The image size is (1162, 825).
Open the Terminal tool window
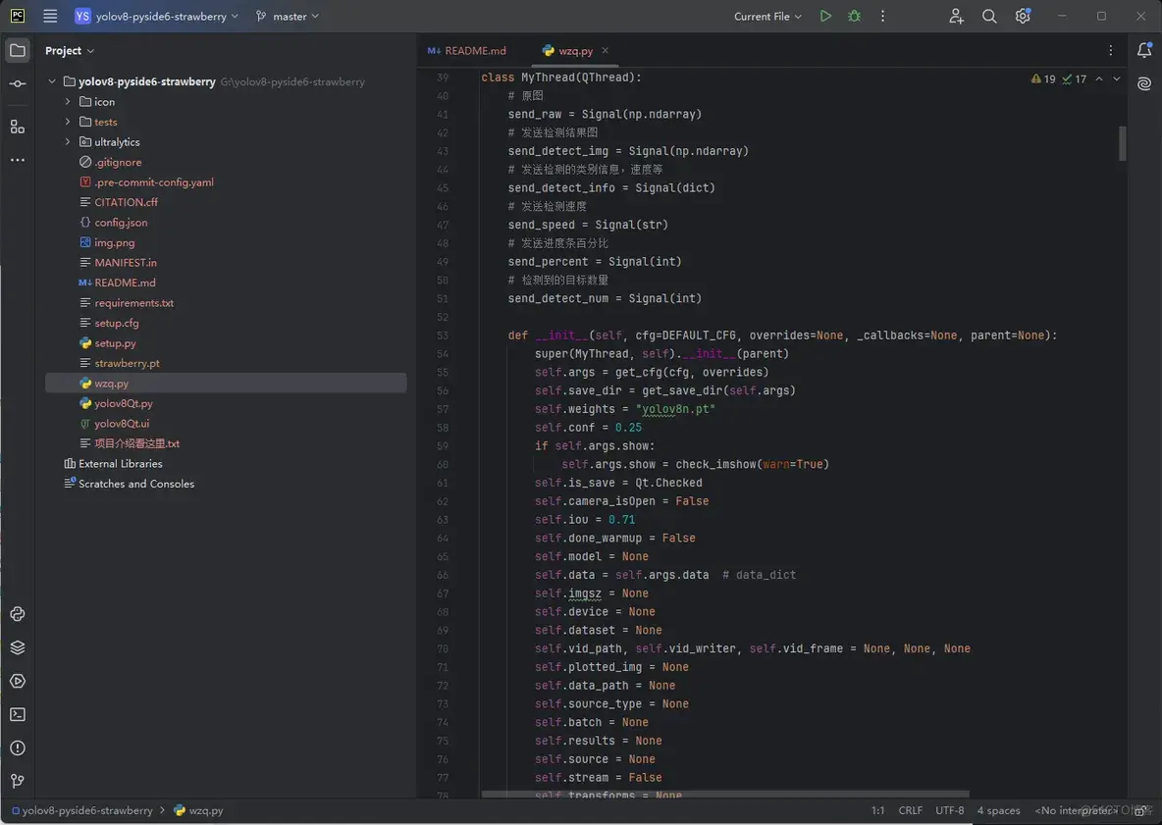point(18,714)
